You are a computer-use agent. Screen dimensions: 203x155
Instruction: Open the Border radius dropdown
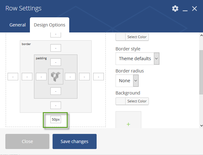pos(127,81)
